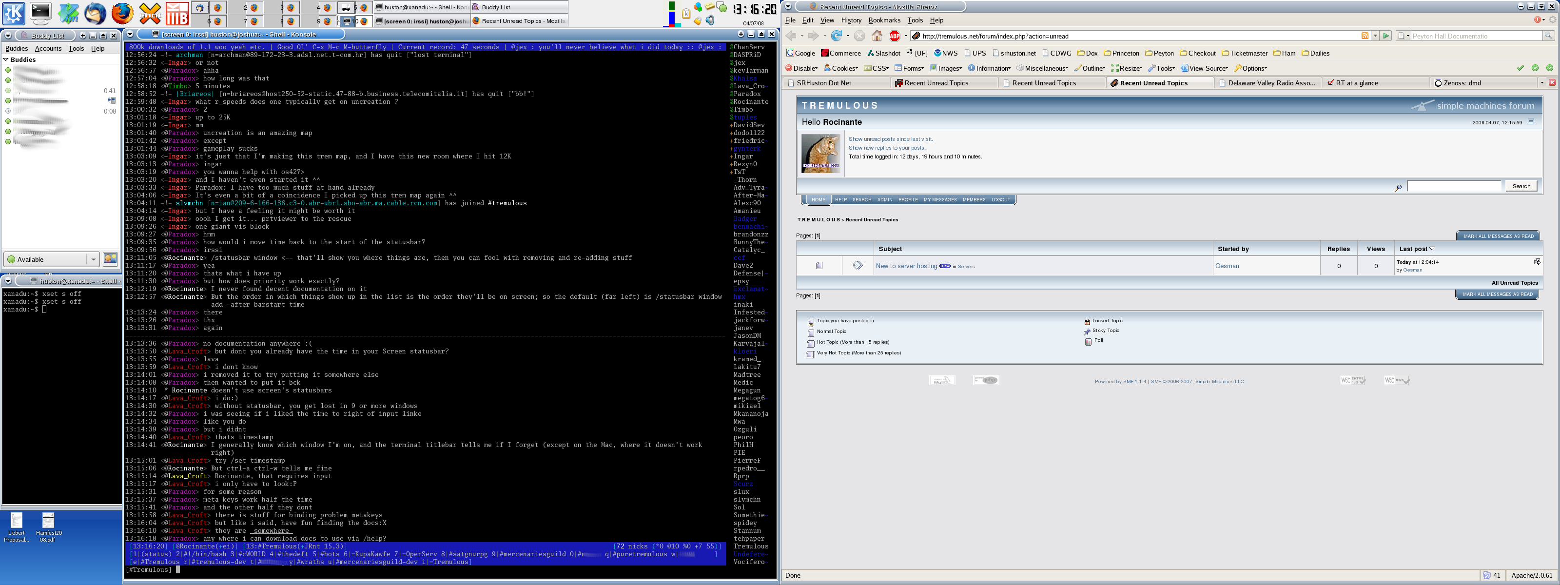The width and height of the screenshot is (1560, 585).
Task: Click the Firefox reload button
Action: point(836,37)
